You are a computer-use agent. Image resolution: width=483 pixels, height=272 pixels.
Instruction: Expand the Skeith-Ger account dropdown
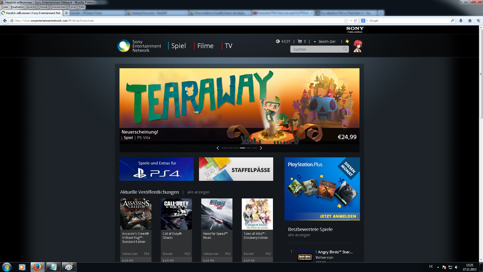(315, 42)
